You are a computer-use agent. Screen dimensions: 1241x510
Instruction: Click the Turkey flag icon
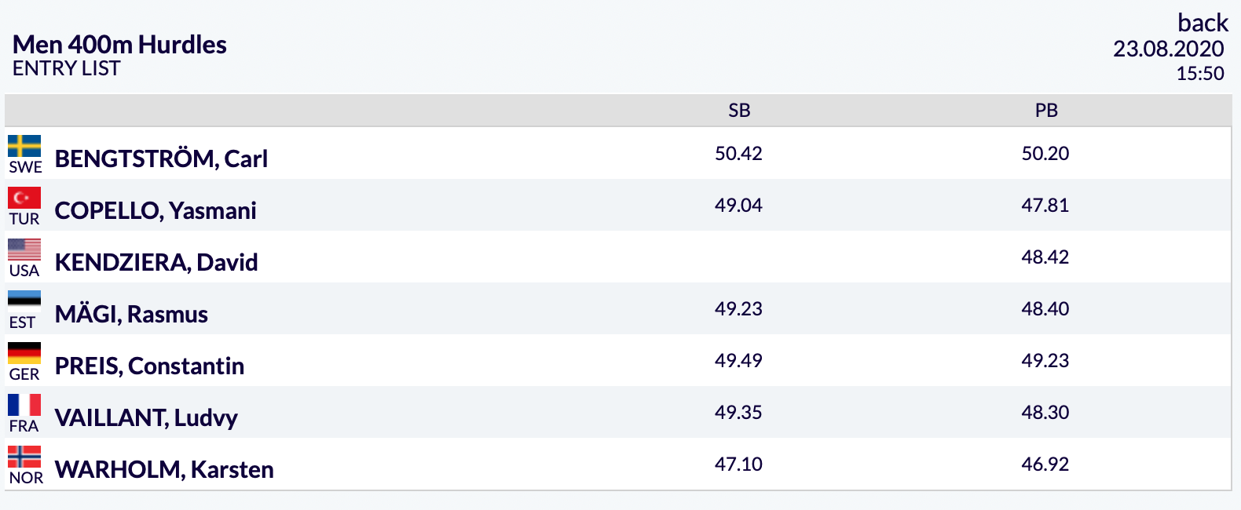(24, 199)
